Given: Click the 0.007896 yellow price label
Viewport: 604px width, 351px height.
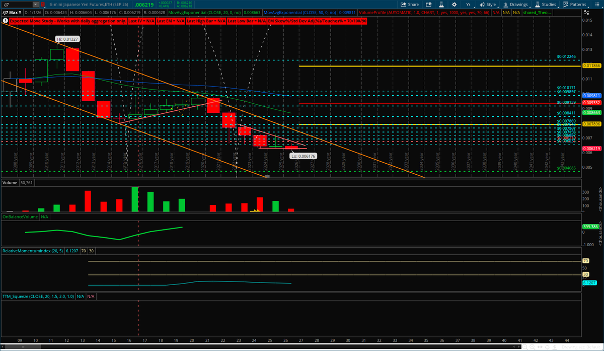Looking at the screenshot, I should 592,123.
